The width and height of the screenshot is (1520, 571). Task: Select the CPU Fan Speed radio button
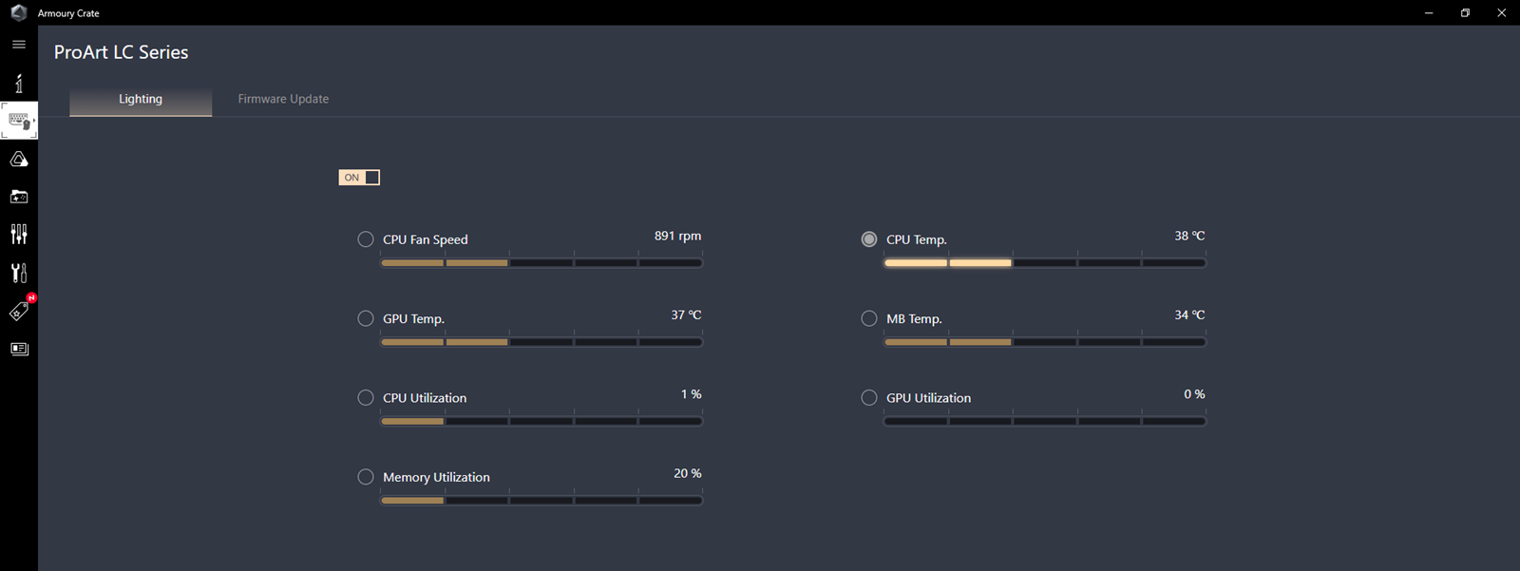[x=366, y=239]
